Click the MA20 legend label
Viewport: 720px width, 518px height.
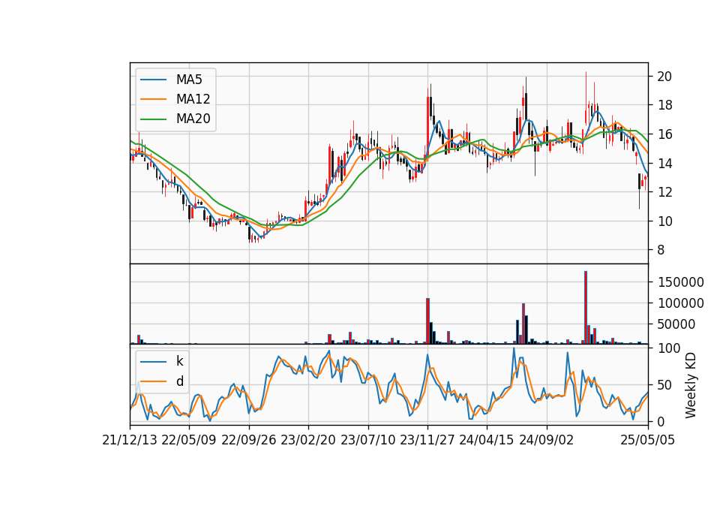tap(193, 119)
